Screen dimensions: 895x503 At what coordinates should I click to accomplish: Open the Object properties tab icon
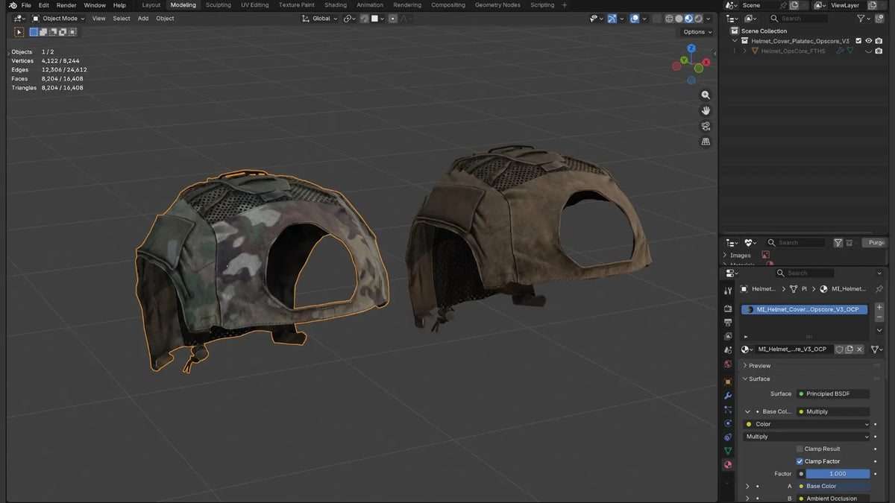728,382
